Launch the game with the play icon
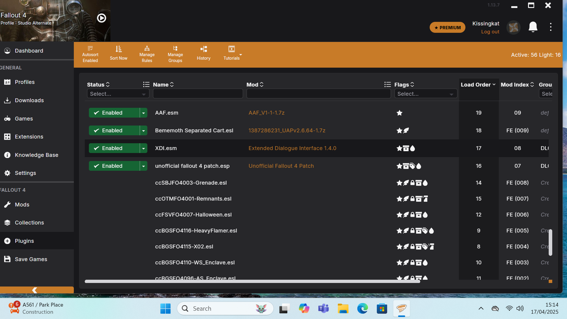Viewport: 567px width, 319px height. [101, 18]
